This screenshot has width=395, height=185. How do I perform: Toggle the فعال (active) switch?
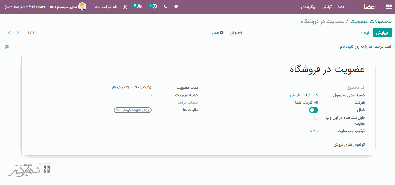(x=313, y=110)
